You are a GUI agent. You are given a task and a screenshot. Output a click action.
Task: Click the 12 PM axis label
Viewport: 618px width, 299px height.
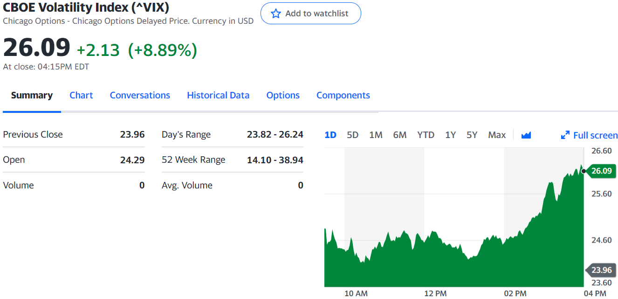coord(435,293)
